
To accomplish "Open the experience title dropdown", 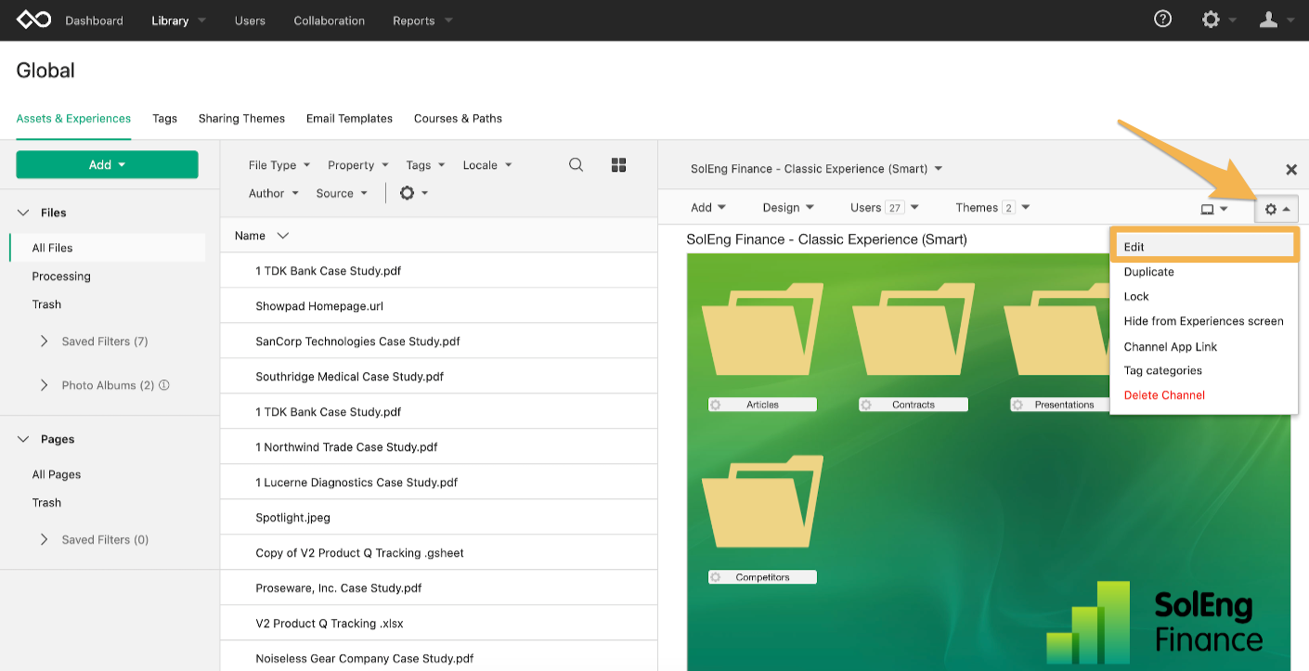I will (817, 169).
